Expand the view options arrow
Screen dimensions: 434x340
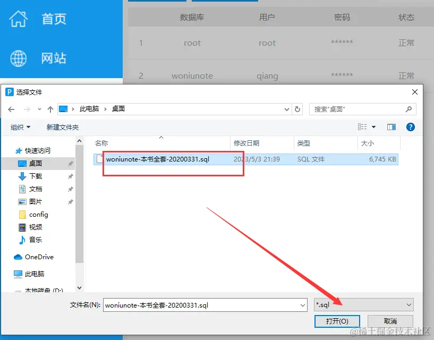coord(373,127)
